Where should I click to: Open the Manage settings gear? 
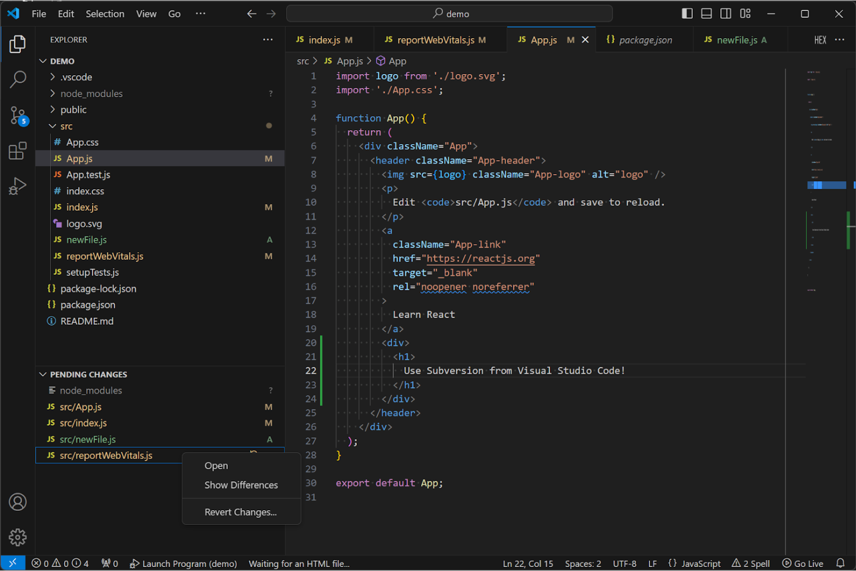click(x=17, y=537)
